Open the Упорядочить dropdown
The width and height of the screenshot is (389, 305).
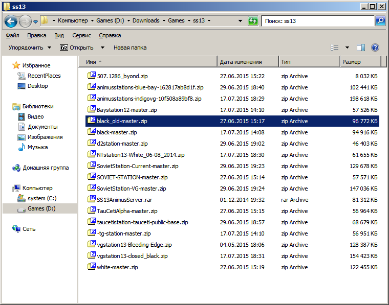pyautogui.click(x=30, y=48)
